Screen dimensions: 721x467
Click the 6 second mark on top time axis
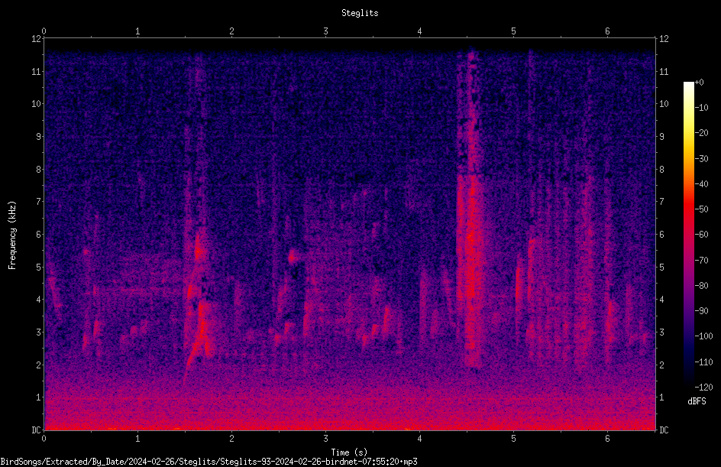[607, 31]
